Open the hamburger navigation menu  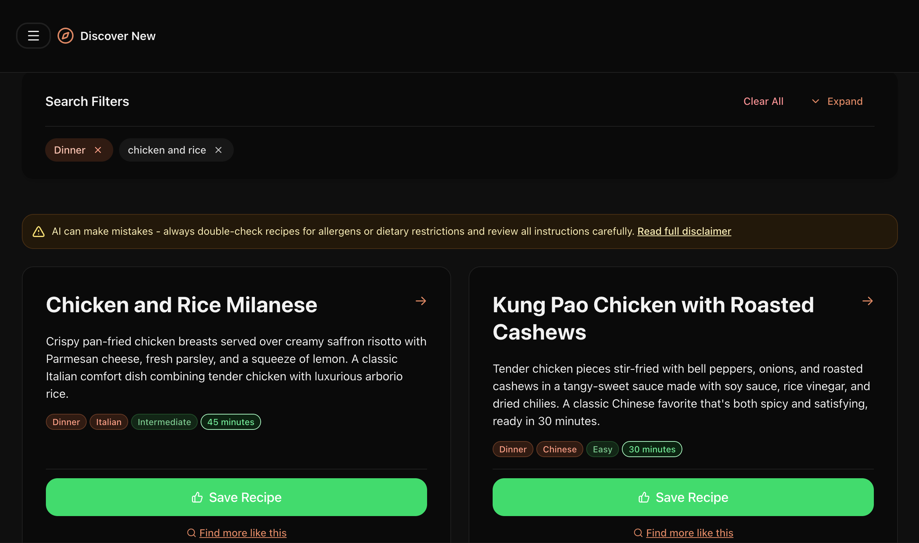pos(33,36)
